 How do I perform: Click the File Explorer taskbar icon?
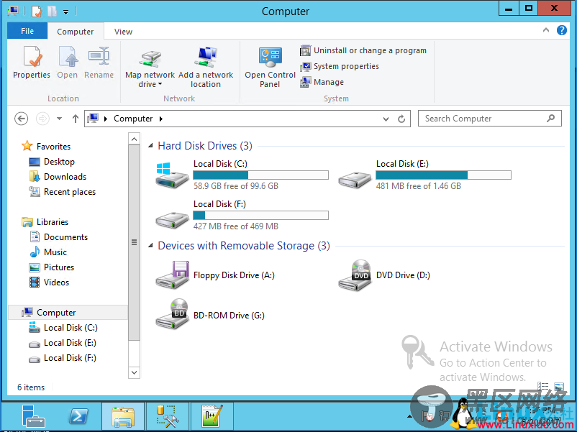point(123,416)
